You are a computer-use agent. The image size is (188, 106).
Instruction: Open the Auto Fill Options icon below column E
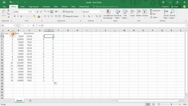pyautogui.click(x=56, y=83)
